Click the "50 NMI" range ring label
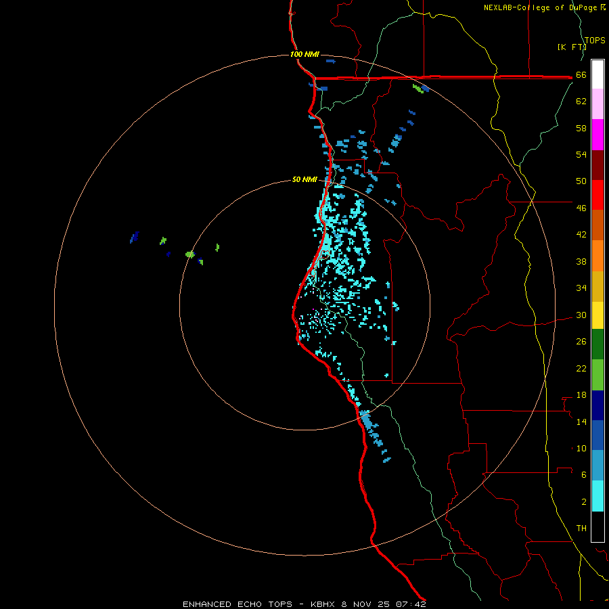 tap(304, 179)
